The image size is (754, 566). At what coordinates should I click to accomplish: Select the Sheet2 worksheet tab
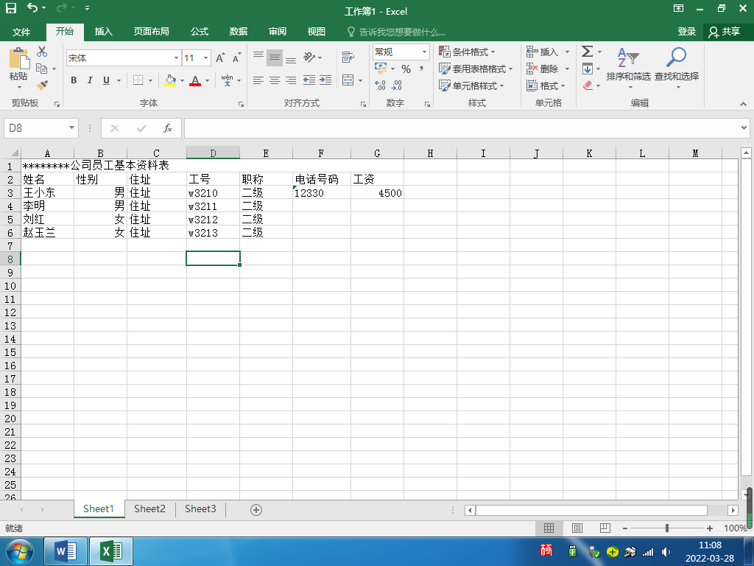(149, 509)
